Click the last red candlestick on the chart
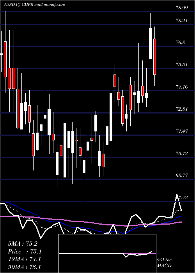This screenshot has height=273, width=195. (x=154, y=57)
